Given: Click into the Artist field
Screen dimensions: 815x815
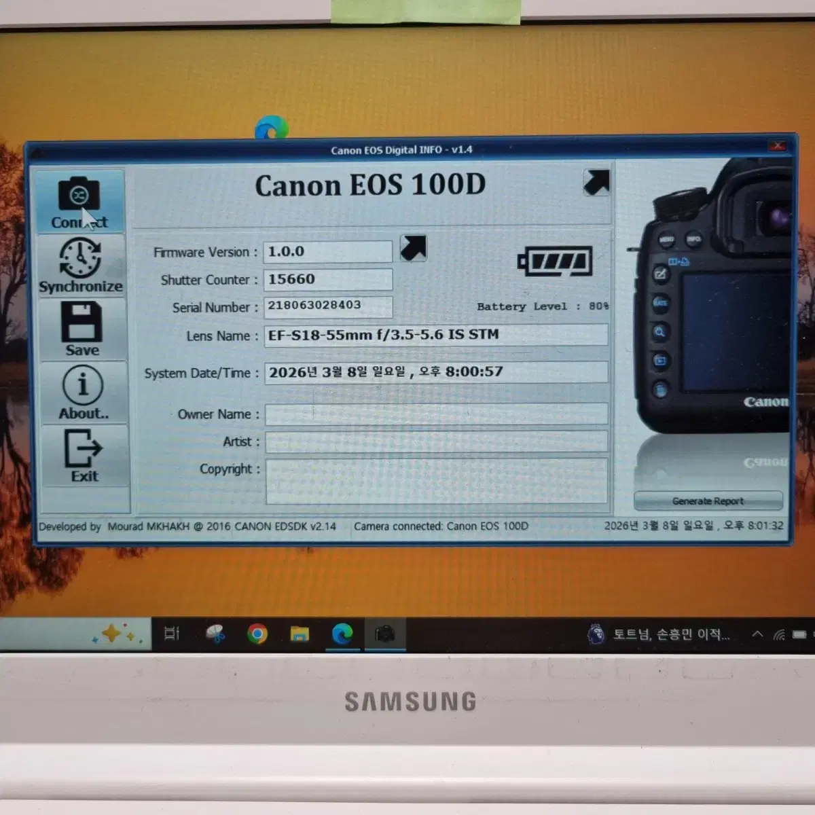Looking at the screenshot, I should tap(436, 441).
